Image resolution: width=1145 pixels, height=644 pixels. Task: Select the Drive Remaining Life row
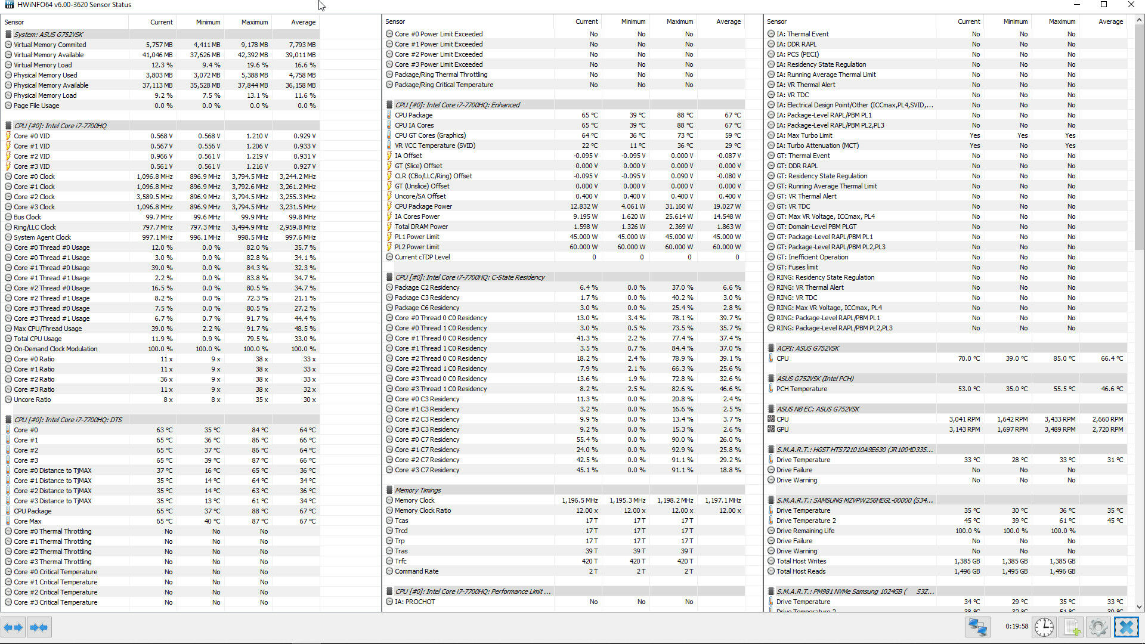(946, 531)
